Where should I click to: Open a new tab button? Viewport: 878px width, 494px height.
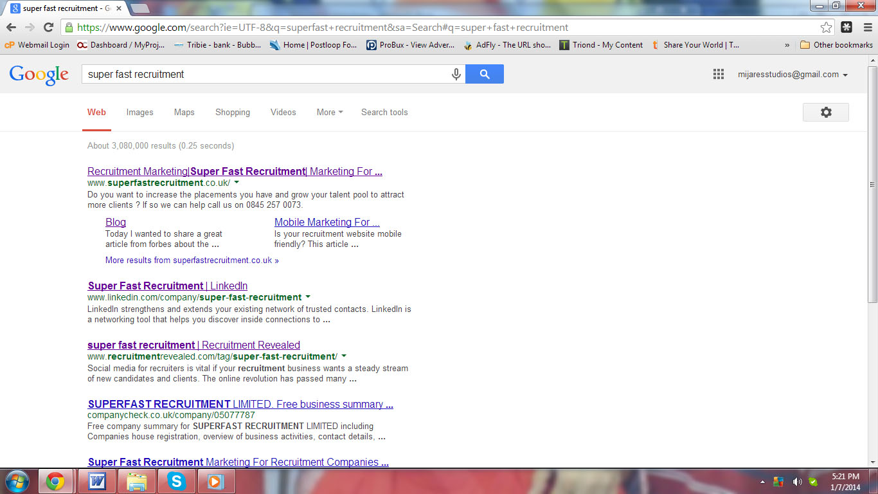pyautogui.click(x=140, y=8)
